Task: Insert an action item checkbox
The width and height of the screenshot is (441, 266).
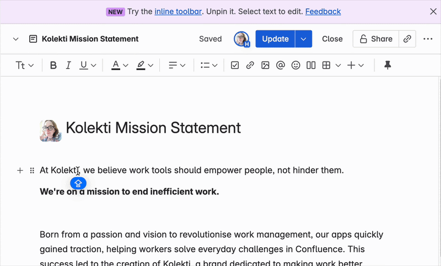Action: pos(235,66)
